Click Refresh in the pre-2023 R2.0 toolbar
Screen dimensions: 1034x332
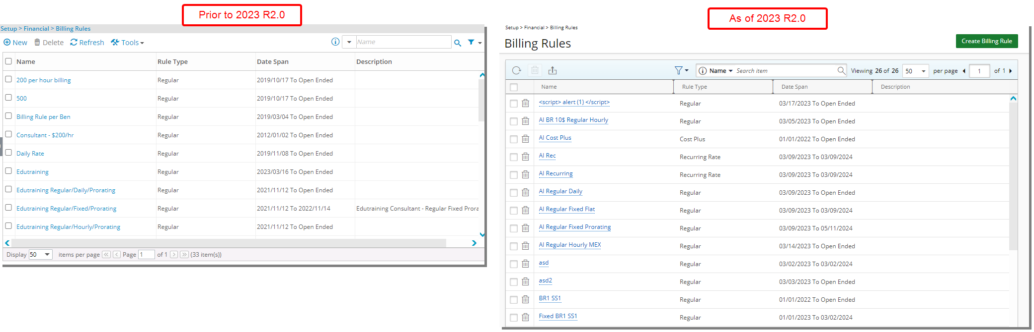coord(87,43)
